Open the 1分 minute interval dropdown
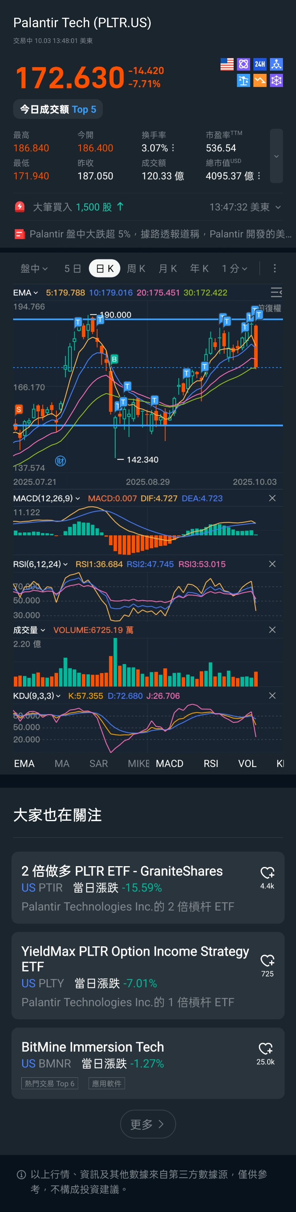The width and height of the screenshot is (296, 1212). coord(234,268)
